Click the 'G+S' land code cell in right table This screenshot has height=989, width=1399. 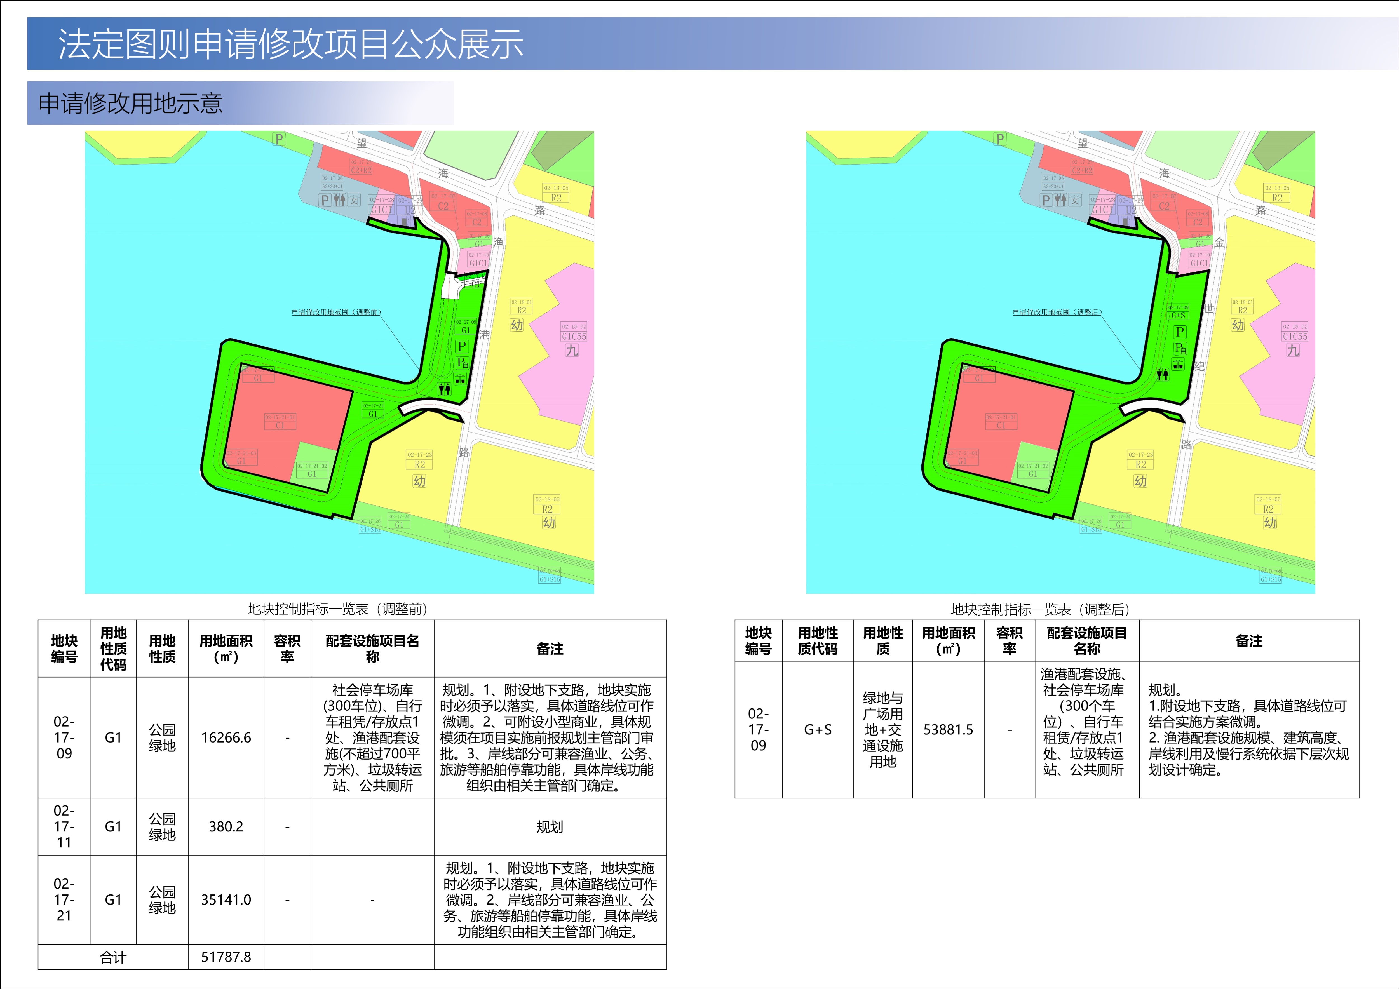click(x=817, y=729)
